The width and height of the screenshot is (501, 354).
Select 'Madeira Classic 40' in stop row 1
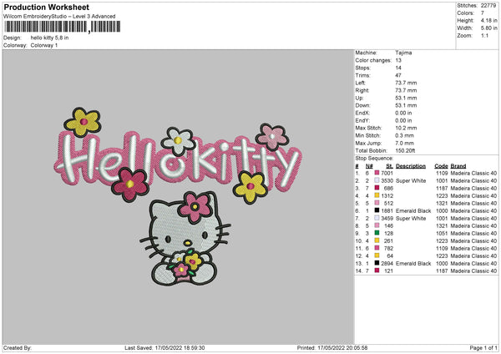[473, 173]
